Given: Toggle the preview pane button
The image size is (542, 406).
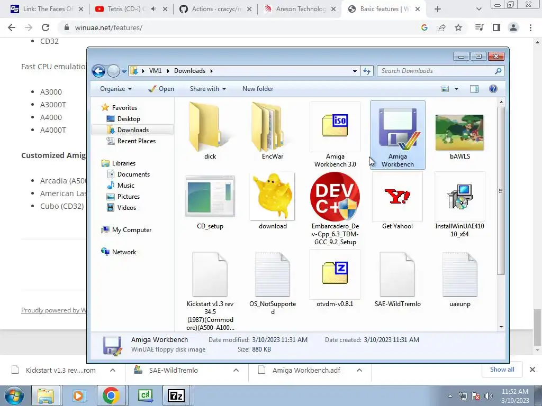Looking at the screenshot, I should click(474, 89).
